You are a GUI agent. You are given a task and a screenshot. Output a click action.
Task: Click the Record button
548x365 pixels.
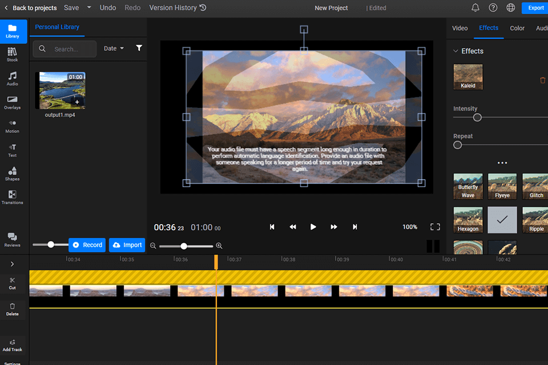click(88, 245)
